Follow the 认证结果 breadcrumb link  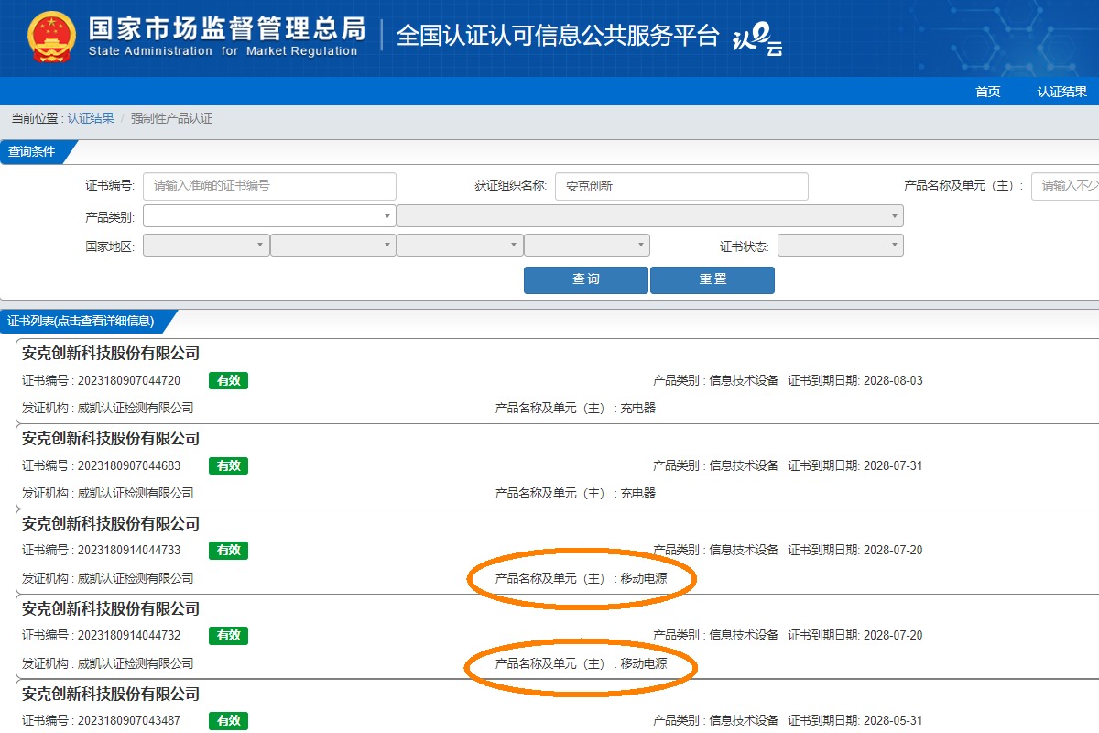click(x=91, y=118)
